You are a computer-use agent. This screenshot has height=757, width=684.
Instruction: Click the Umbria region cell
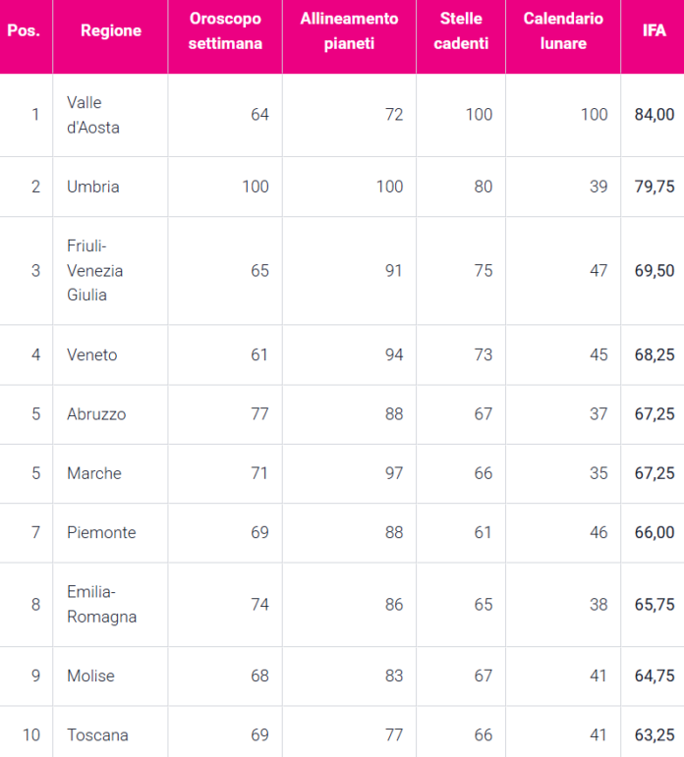[x=93, y=187]
